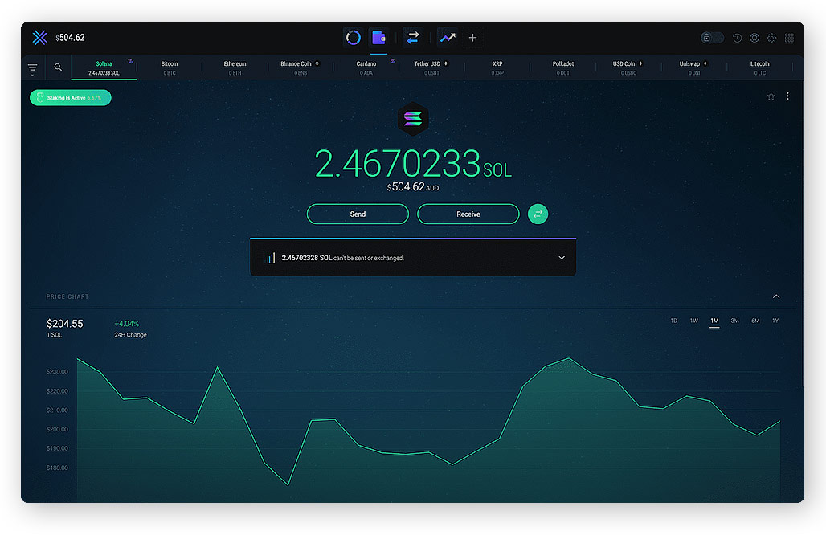Collapse the Price Chart section
This screenshot has width=826, height=535.
776,296
